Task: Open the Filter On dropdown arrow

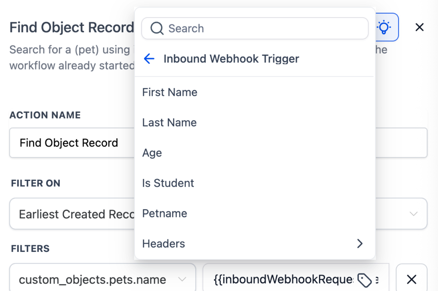Action: coord(413,214)
